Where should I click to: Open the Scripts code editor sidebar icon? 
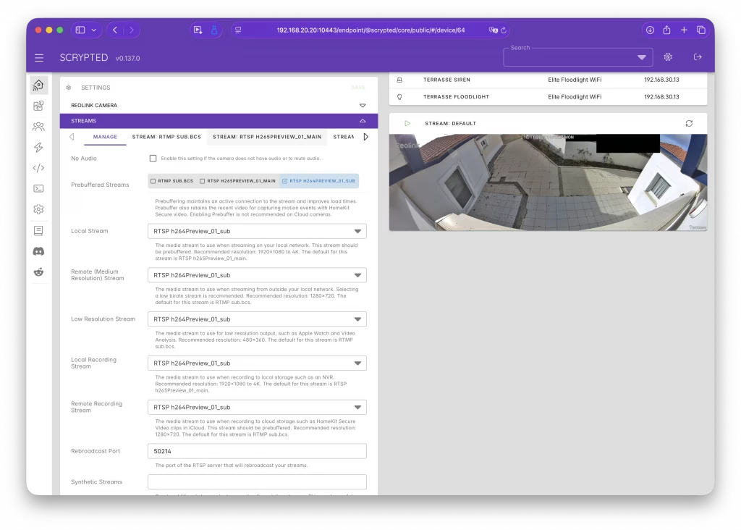coord(40,168)
